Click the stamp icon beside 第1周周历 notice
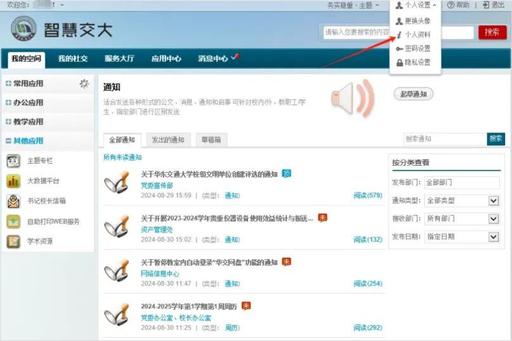512x341 pixels. point(117,314)
